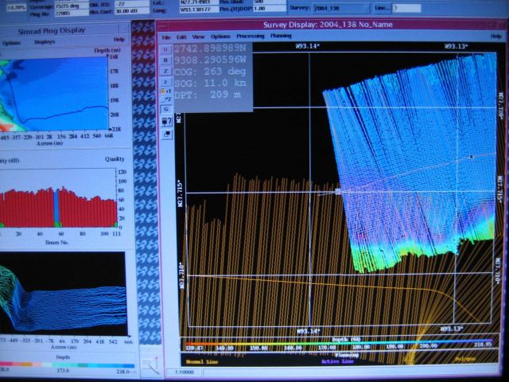Click the 'Polygon' legend label

pos(465,359)
